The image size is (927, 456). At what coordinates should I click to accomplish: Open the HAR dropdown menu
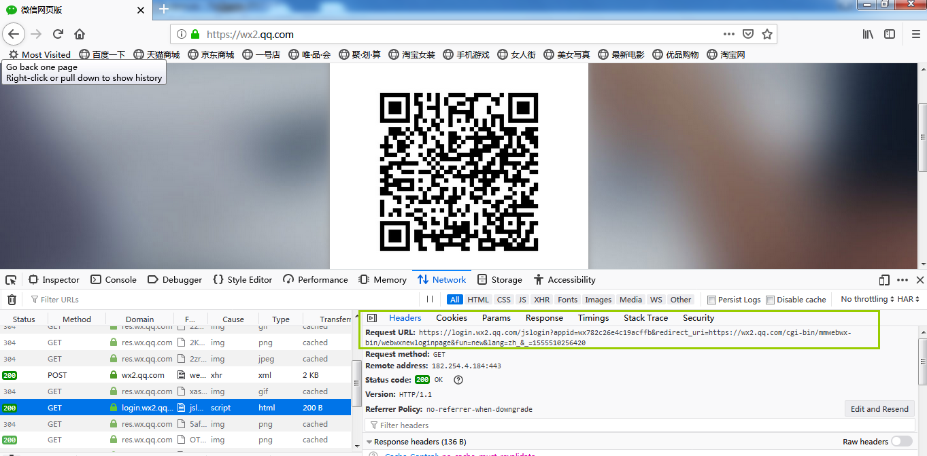tap(909, 299)
